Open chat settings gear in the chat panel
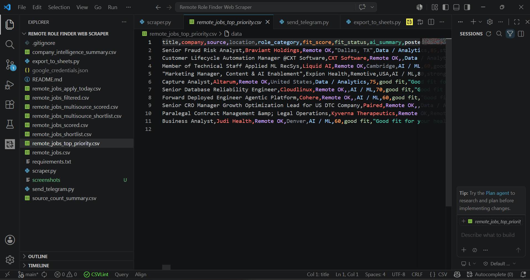The height and width of the screenshot is (280, 530). click(x=490, y=22)
